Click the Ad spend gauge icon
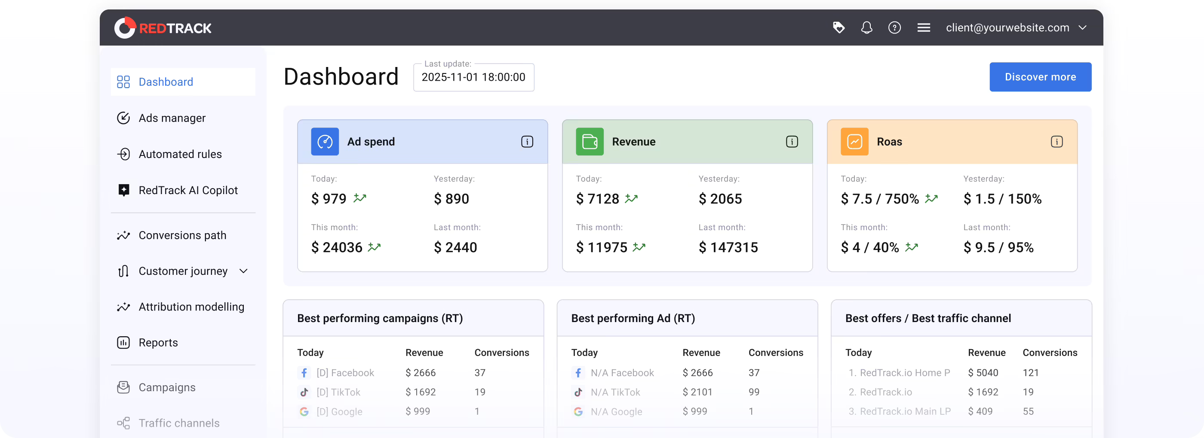Image resolution: width=1204 pixels, height=438 pixels. (325, 141)
